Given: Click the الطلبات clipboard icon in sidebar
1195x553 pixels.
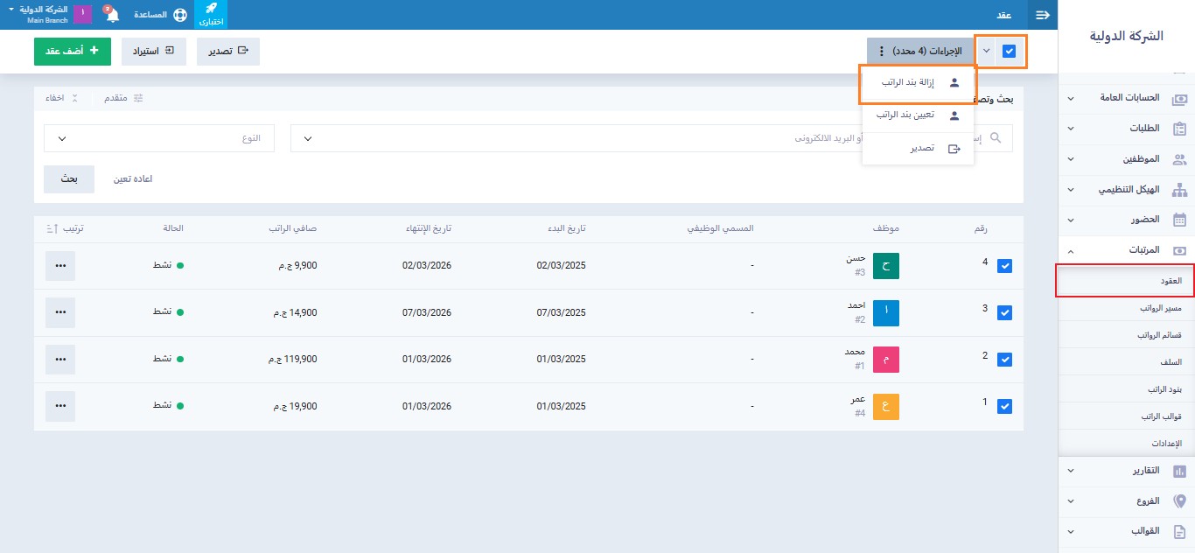Looking at the screenshot, I should [1179, 129].
